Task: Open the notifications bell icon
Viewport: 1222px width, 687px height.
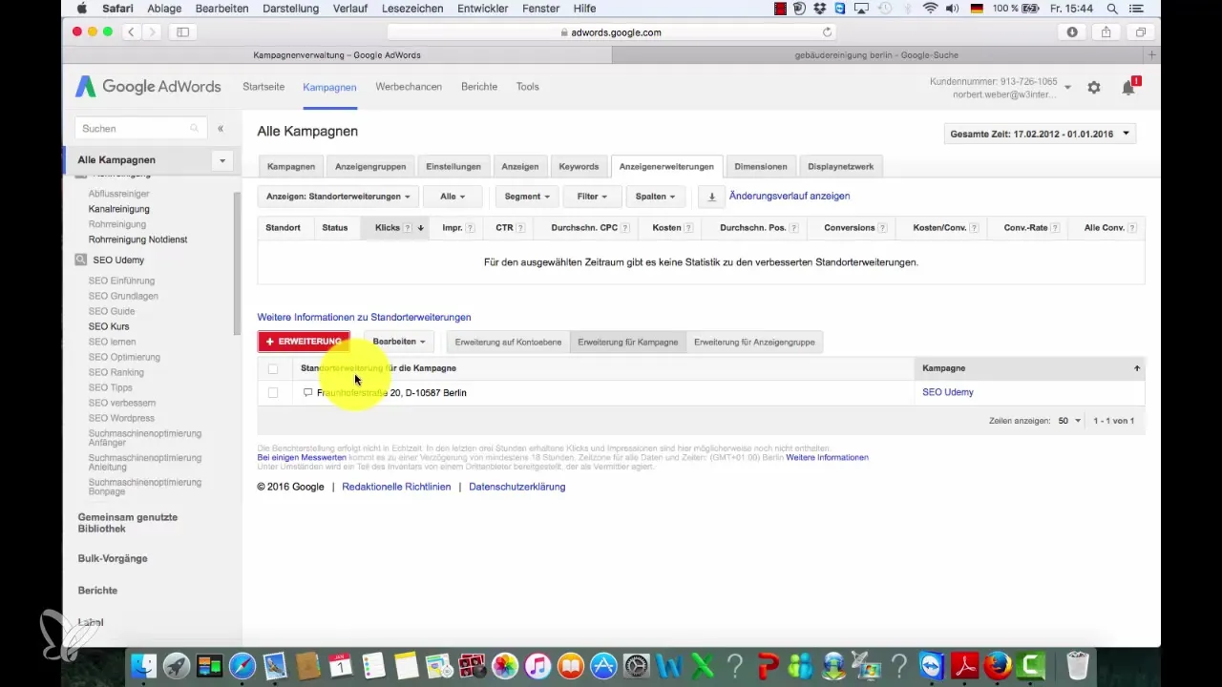Action: click(x=1128, y=88)
